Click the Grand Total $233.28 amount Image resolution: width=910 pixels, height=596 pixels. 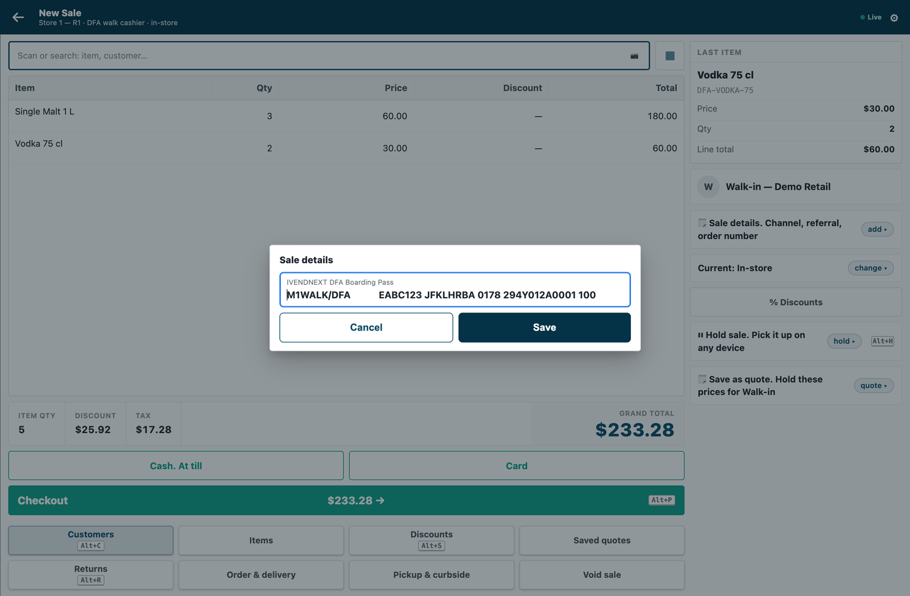(x=635, y=430)
